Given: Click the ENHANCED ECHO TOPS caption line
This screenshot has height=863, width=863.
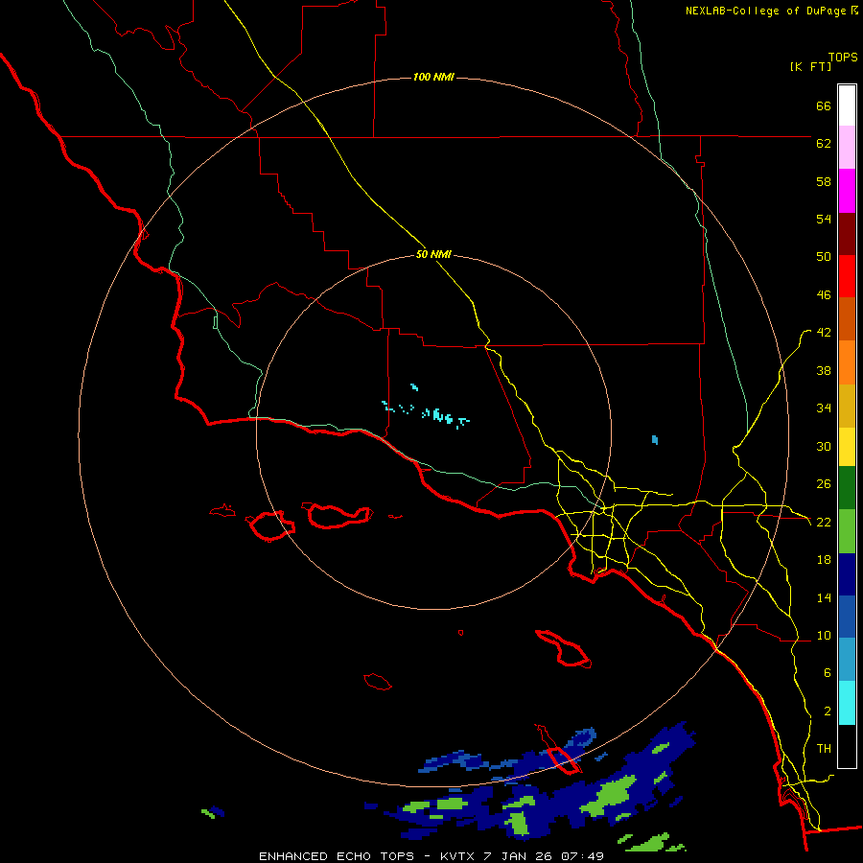Looking at the screenshot, I should (431, 856).
